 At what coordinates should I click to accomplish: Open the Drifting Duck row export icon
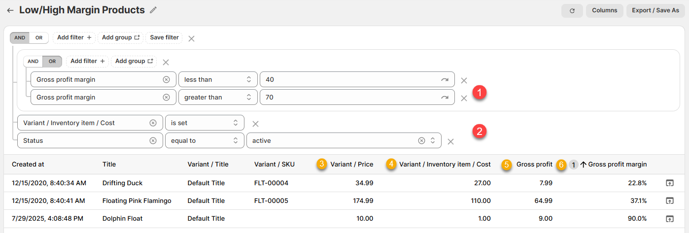tap(669, 183)
